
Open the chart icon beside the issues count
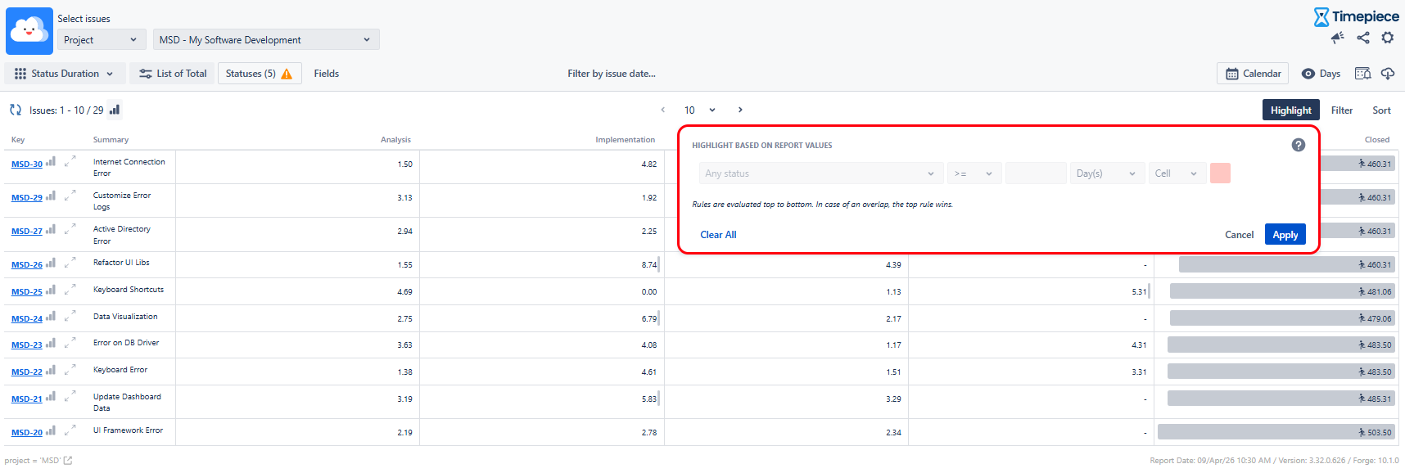(x=115, y=110)
